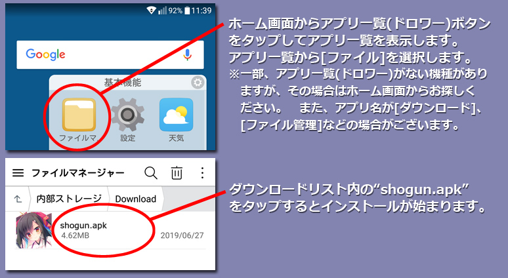508x278 pixels.
Task: Tap the search magnifier in ファイルマネージャー
Action: click(x=151, y=173)
